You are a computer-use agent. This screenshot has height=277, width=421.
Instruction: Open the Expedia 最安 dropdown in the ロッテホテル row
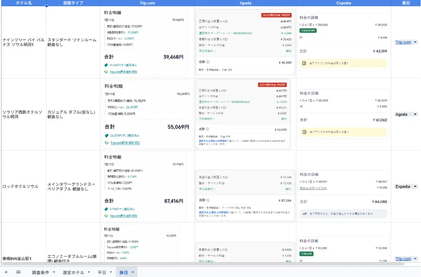415,186
